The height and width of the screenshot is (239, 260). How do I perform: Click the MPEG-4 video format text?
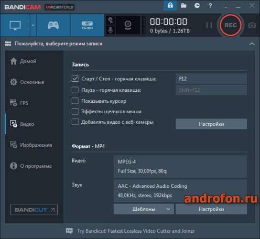click(127, 162)
